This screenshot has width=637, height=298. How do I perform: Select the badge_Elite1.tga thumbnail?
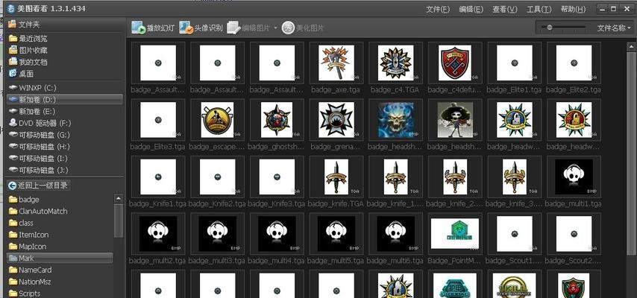(515, 63)
